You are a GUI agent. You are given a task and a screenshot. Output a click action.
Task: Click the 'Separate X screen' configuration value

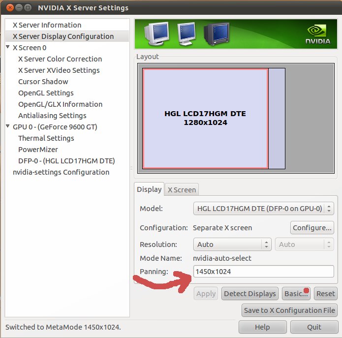click(x=222, y=228)
